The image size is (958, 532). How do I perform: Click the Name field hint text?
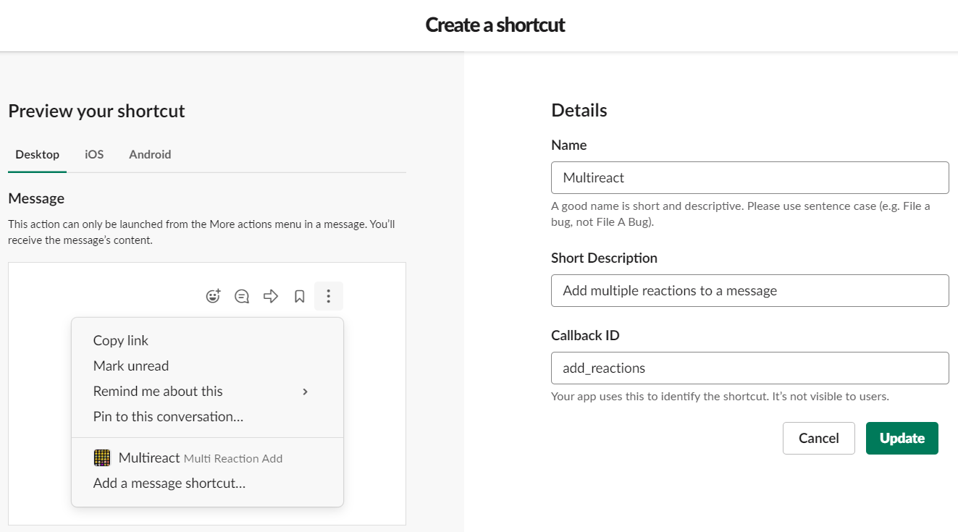[741, 214]
